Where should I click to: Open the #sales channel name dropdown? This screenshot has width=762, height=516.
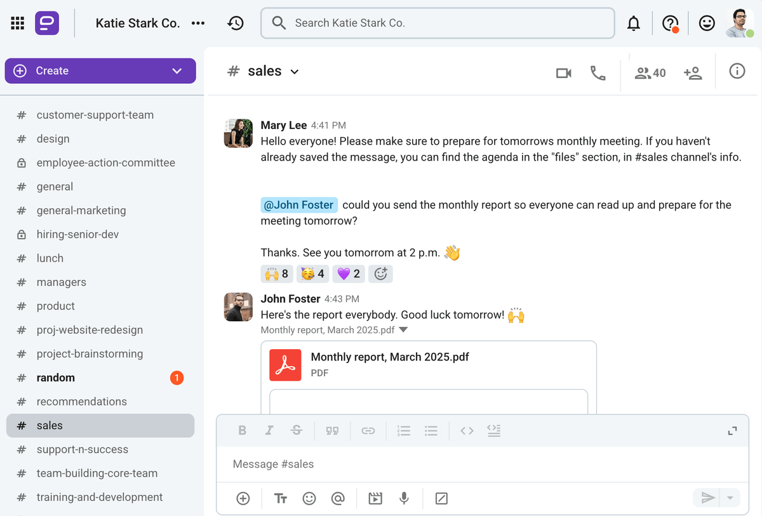[x=294, y=71]
